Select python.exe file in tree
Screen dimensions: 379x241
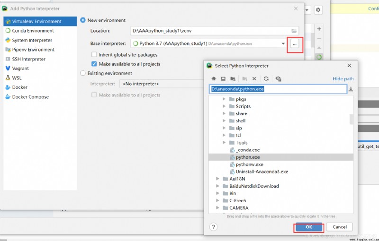(280, 157)
